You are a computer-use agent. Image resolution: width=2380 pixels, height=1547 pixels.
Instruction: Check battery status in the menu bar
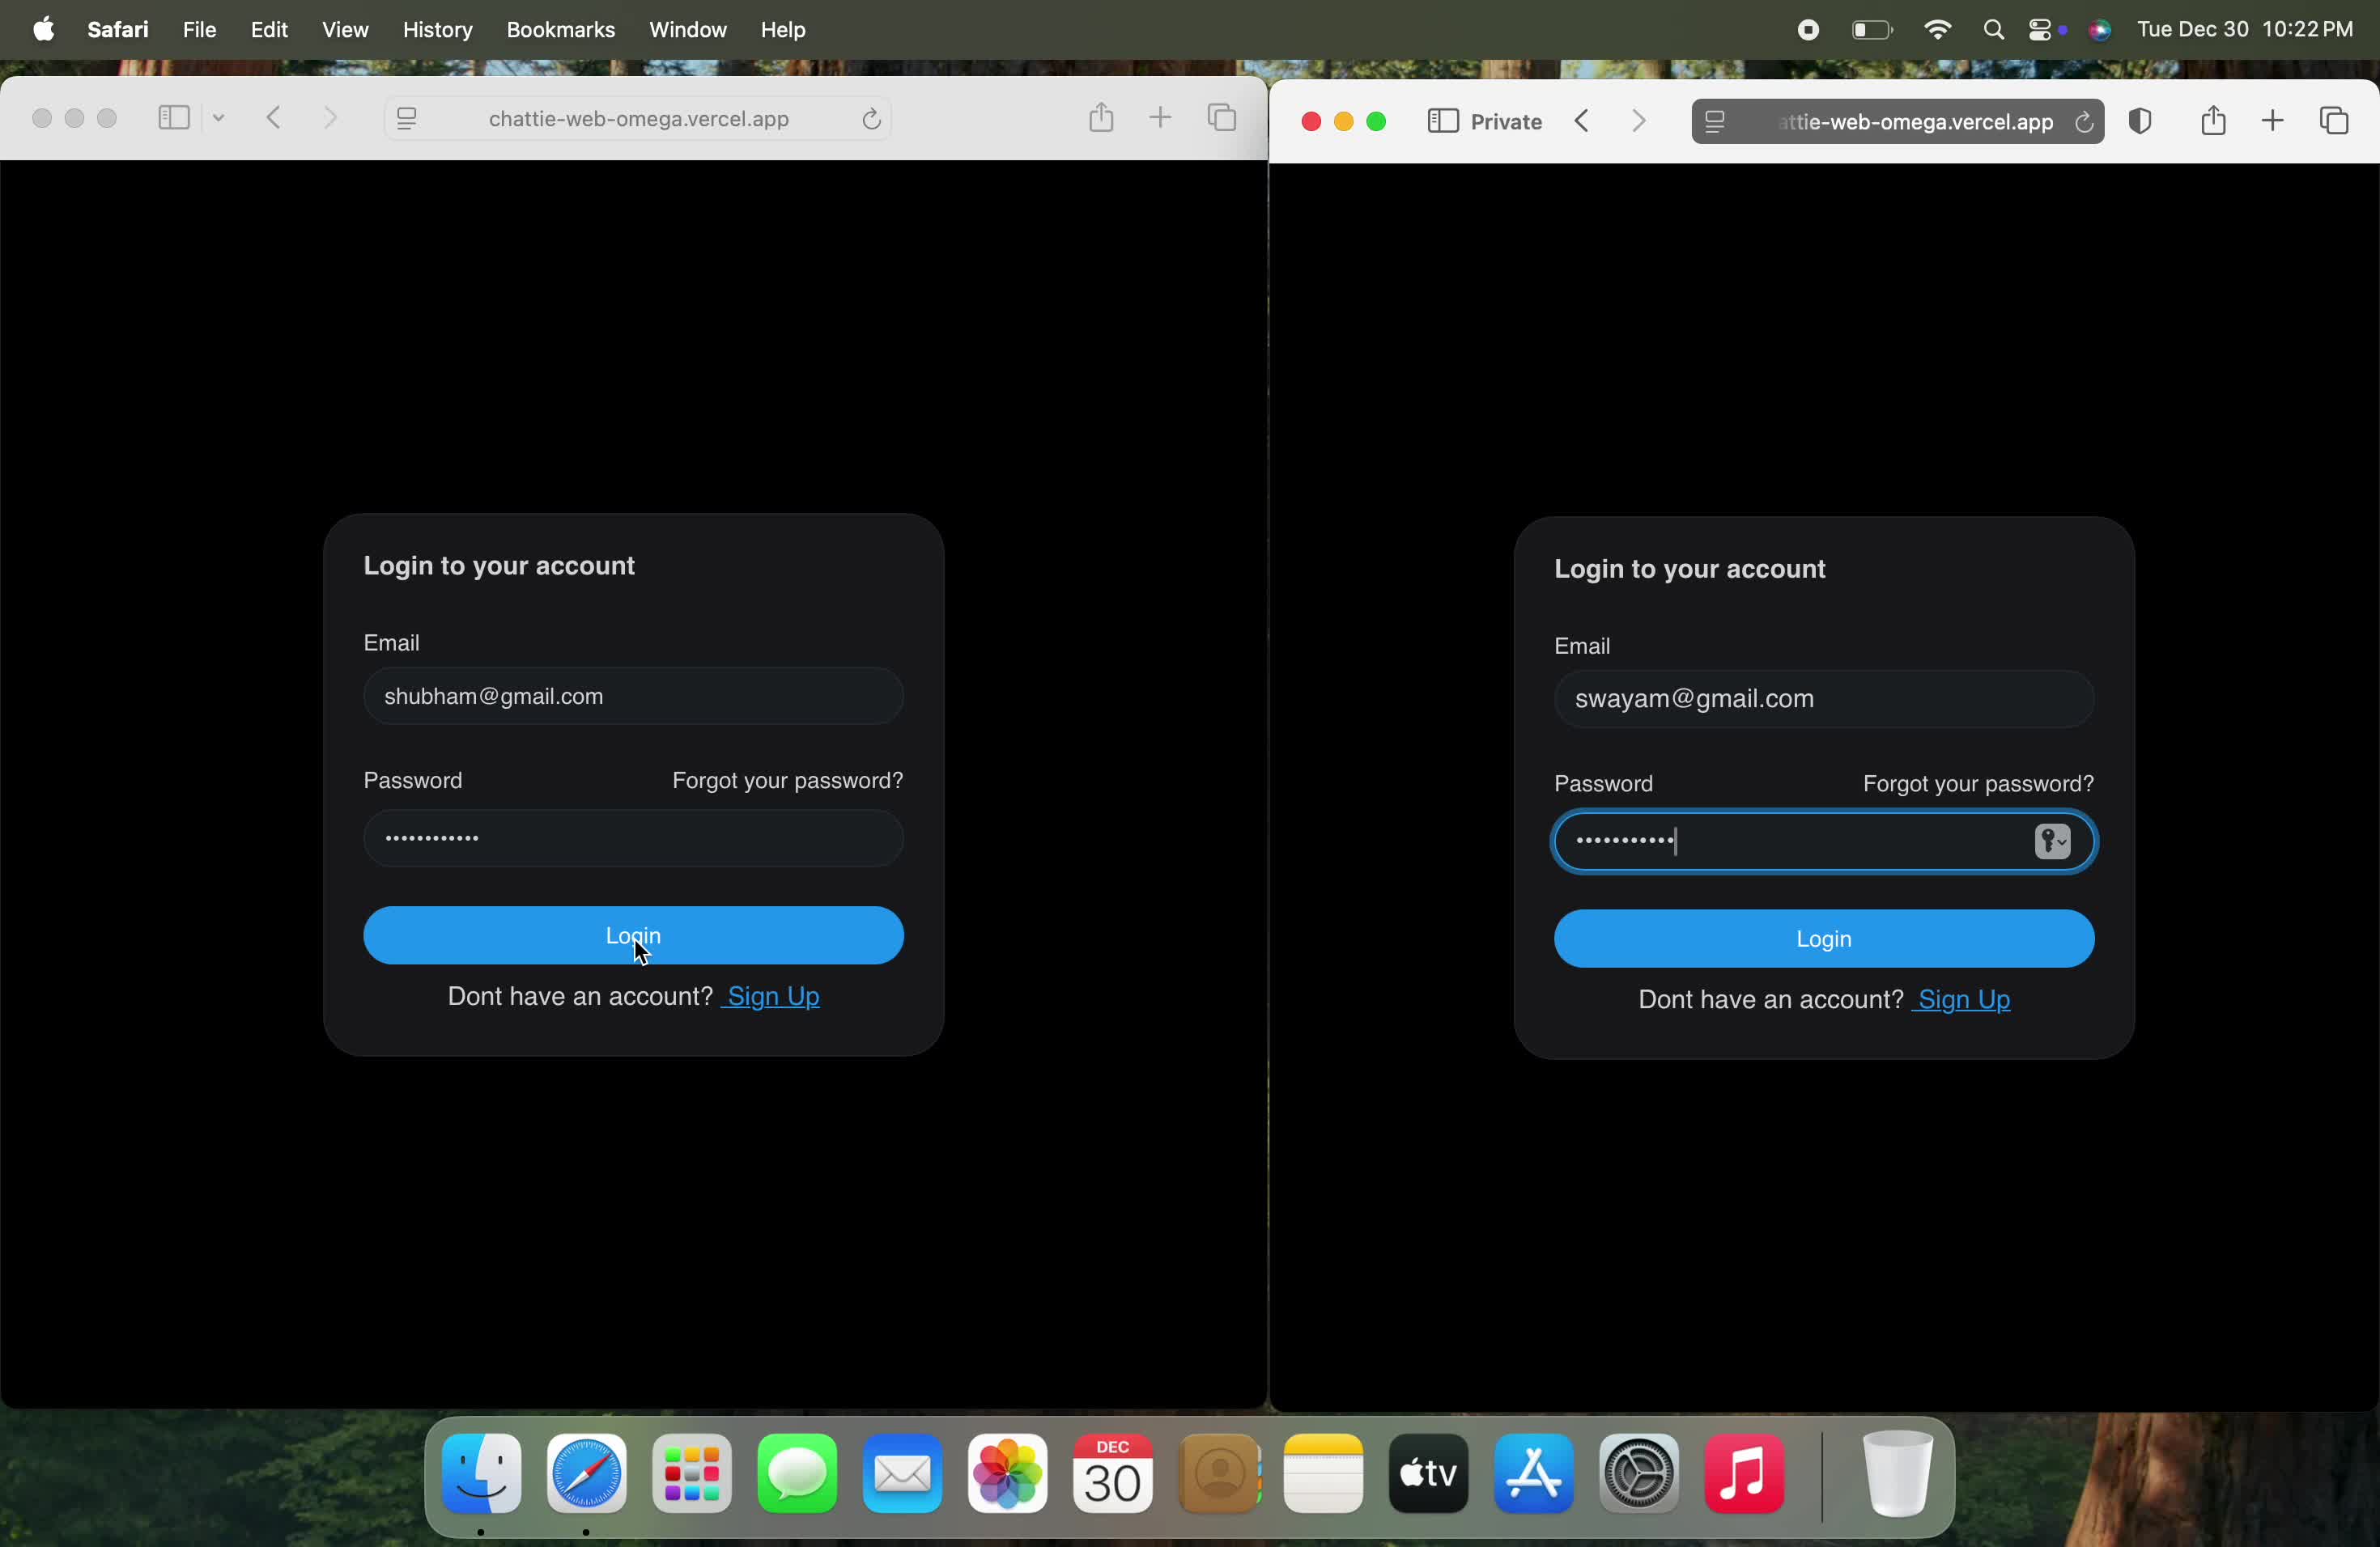click(x=1872, y=30)
